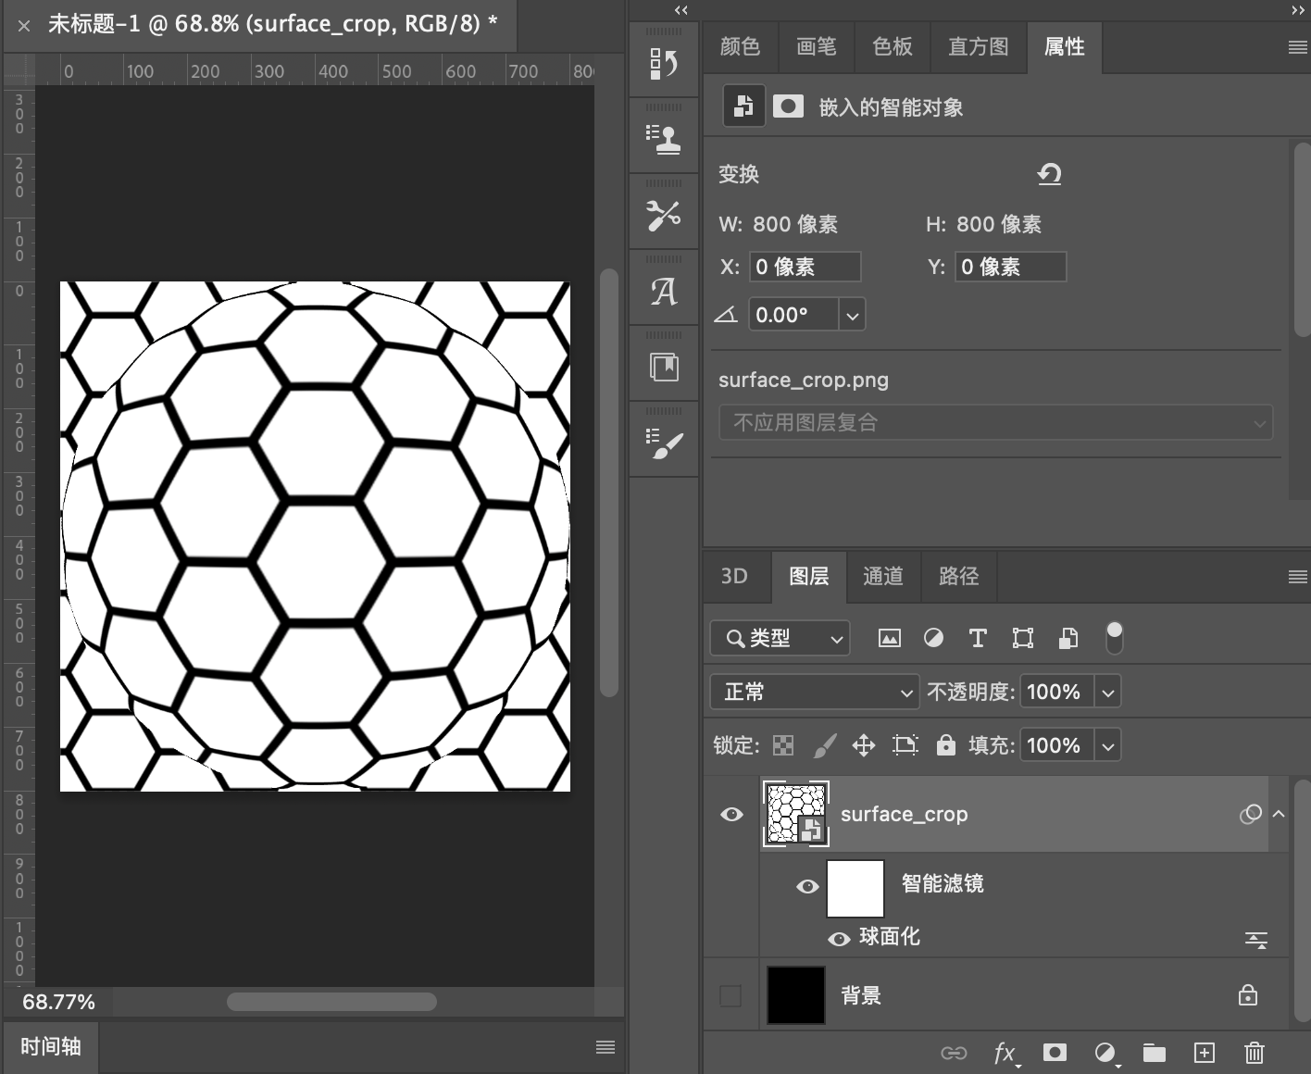
Task: Filter layers by adjustment layer icon
Action: pyautogui.click(x=933, y=638)
